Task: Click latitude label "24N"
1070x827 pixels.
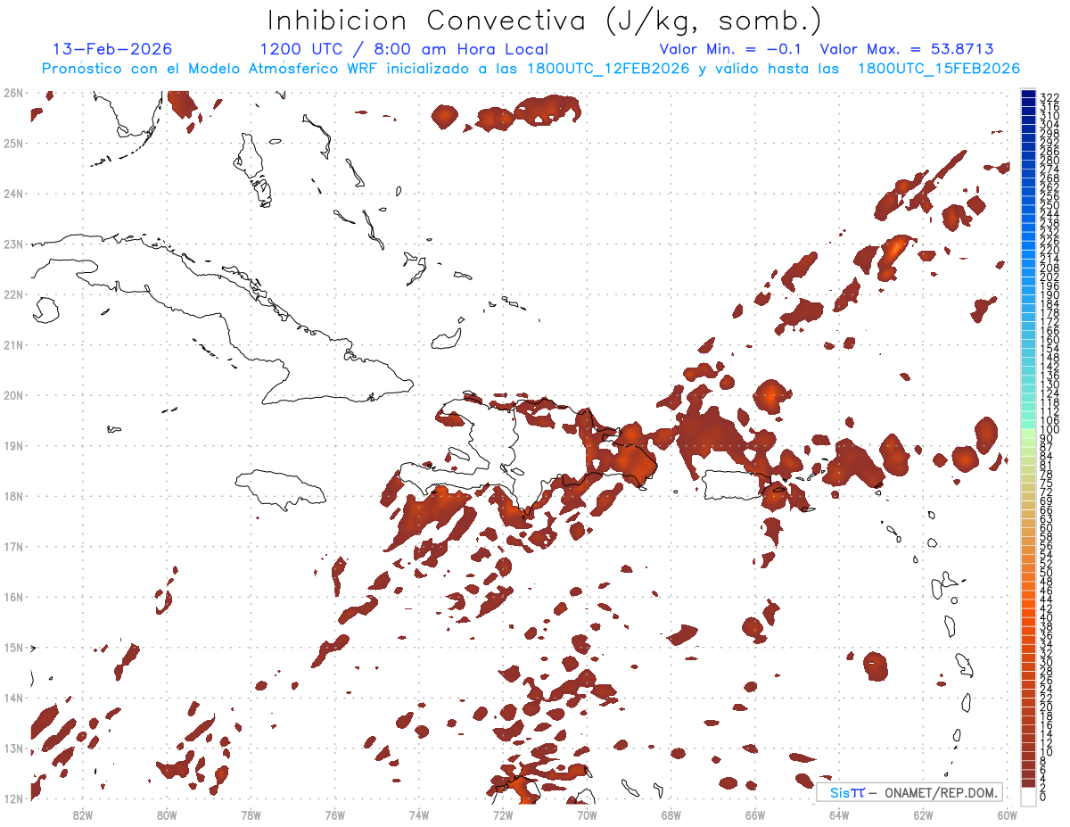Action: click(x=12, y=194)
